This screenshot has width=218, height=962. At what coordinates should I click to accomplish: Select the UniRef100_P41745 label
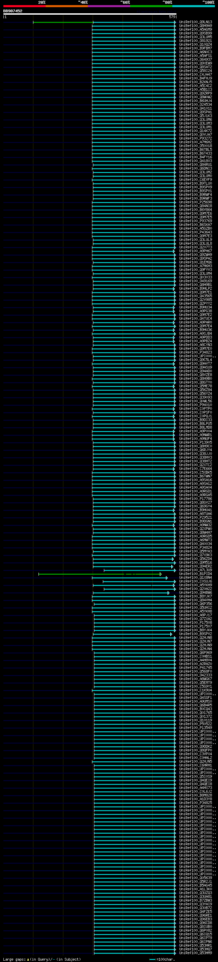pyautogui.click(x=196, y=667)
